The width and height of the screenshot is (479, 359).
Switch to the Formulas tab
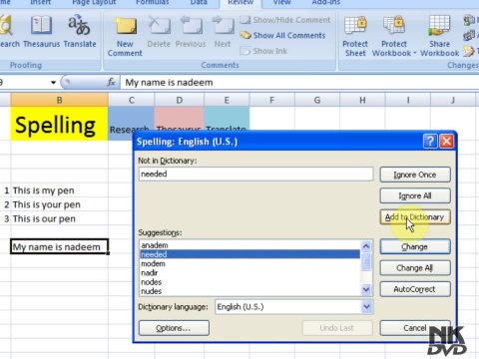click(x=153, y=3)
